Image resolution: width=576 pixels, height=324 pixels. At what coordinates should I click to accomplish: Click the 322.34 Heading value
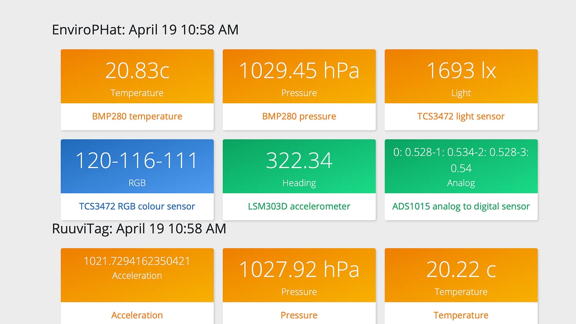(x=299, y=161)
